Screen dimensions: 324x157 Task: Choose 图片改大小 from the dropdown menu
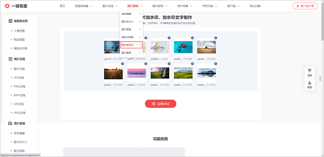pos(131,22)
